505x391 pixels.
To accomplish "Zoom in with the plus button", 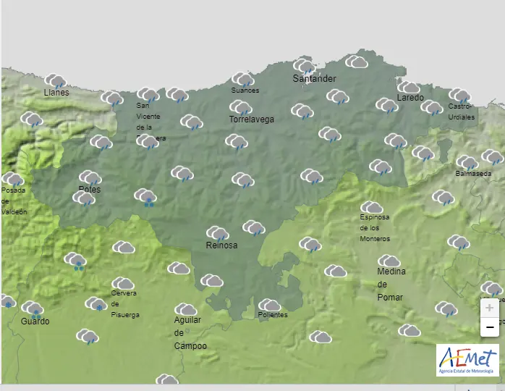I will [x=490, y=307].
